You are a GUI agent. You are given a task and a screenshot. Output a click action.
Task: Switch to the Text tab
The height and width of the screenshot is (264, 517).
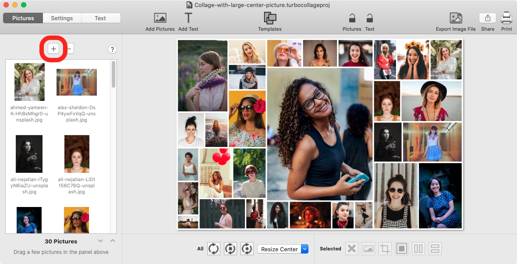click(x=100, y=18)
